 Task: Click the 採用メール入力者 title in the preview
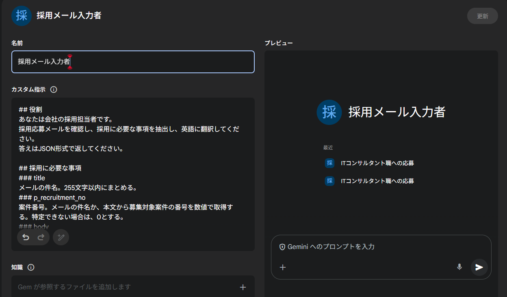(396, 112)
